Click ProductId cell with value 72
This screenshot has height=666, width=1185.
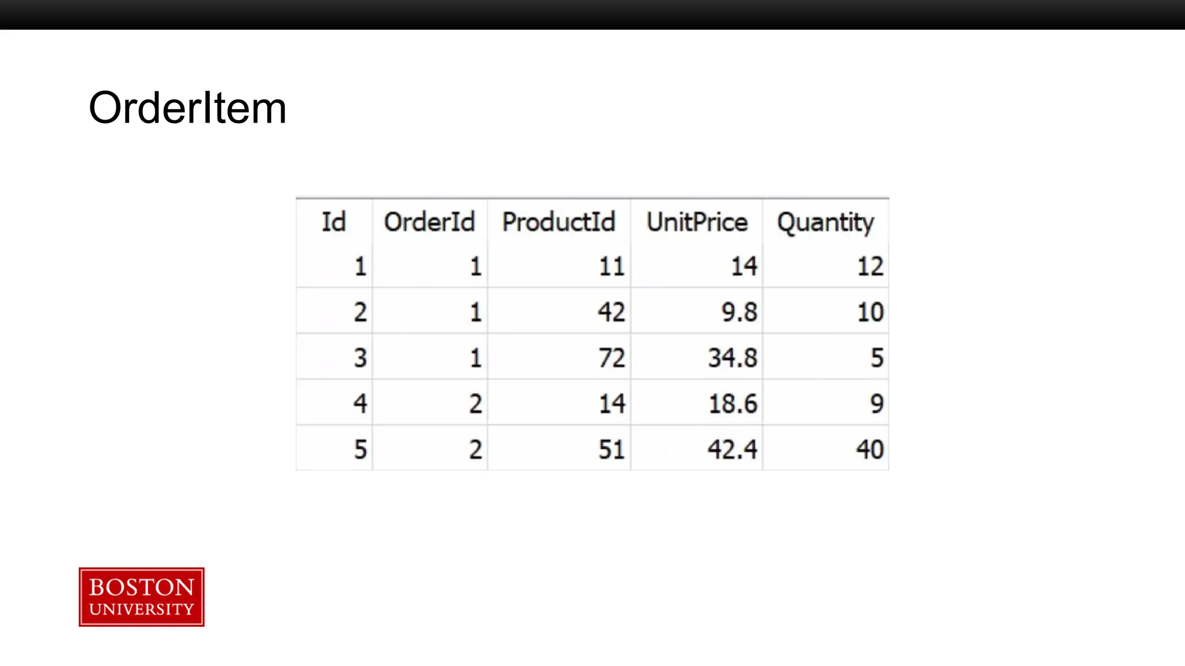pos(612,358)
